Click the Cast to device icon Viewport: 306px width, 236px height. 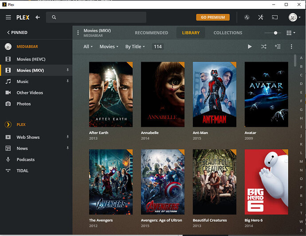[x=275, y=18]
